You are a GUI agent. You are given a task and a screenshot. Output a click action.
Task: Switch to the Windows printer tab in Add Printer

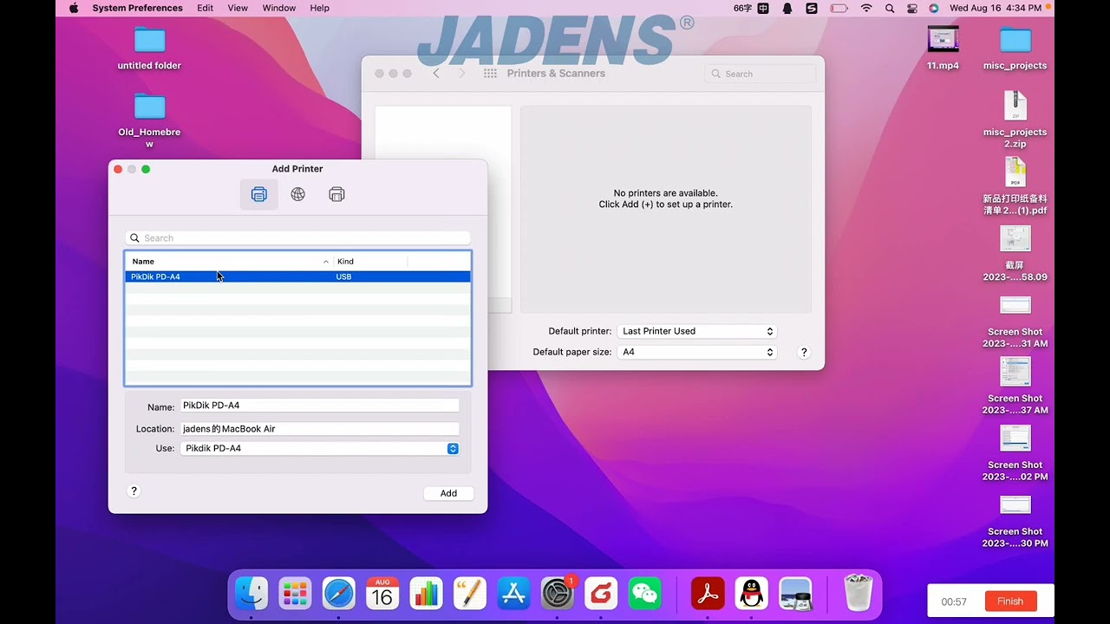(336, 194)
